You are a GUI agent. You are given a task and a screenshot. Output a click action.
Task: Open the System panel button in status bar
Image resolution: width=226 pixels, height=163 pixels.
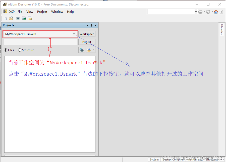pos(154,159)
